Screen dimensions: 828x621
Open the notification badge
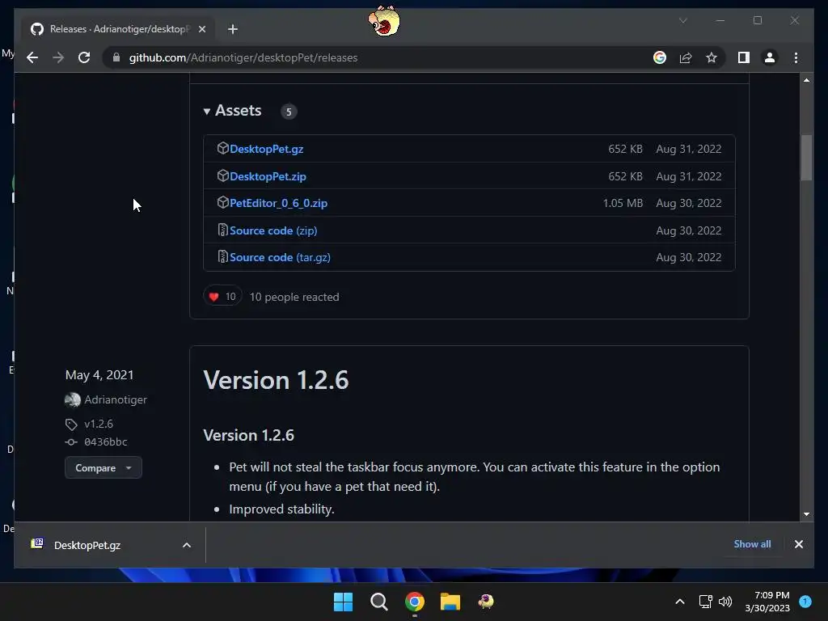pos(805,601)
